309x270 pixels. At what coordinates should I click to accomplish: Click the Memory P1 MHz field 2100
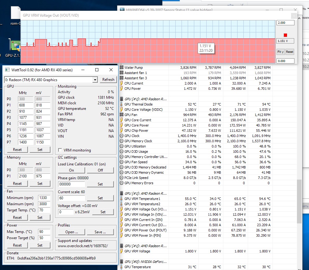coord(25,176)
